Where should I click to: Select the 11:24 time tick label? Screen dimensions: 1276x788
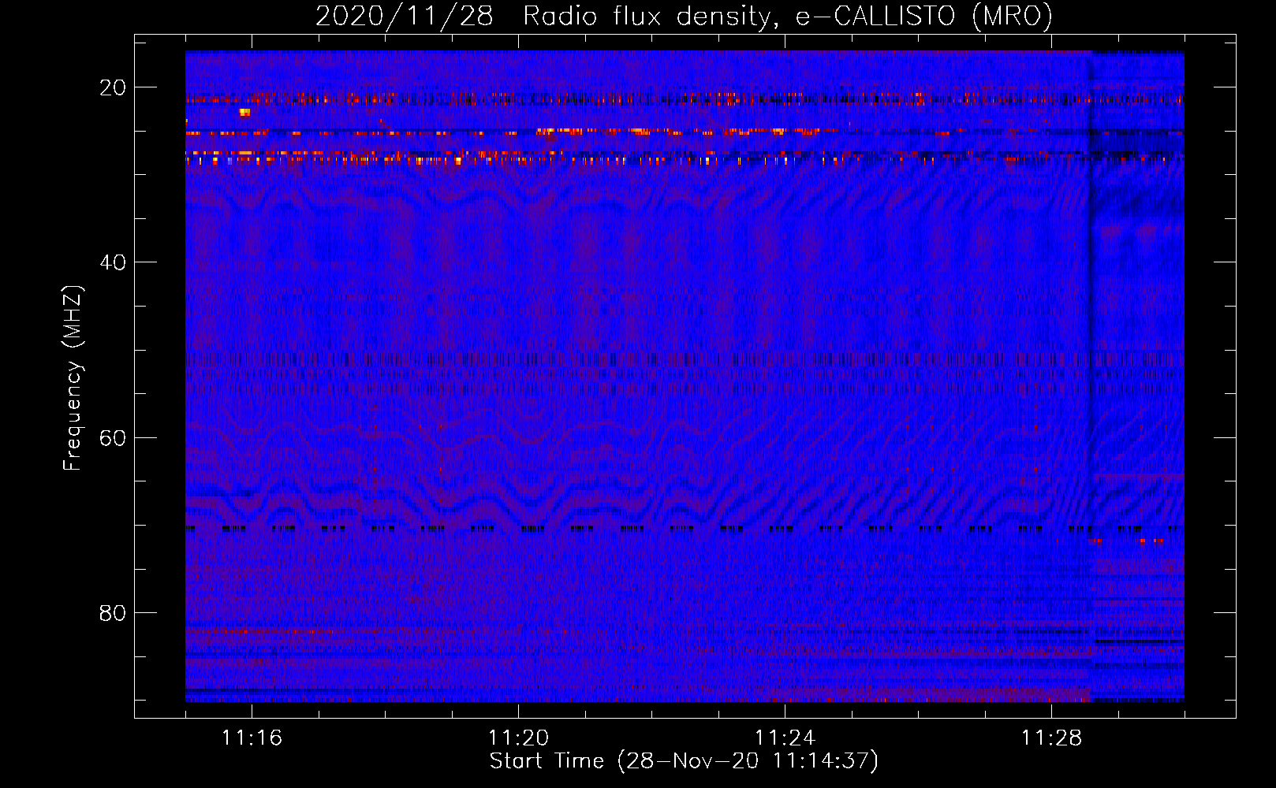[785, 738]
